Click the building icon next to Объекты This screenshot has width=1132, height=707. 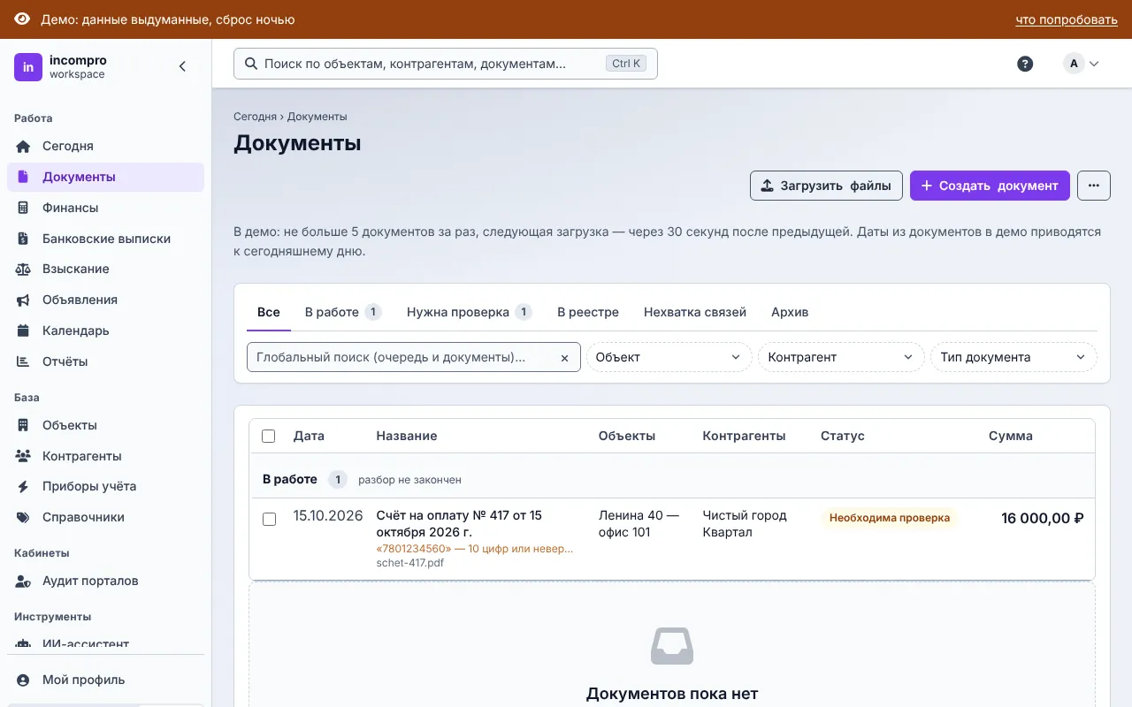click(x=24, y=425)
